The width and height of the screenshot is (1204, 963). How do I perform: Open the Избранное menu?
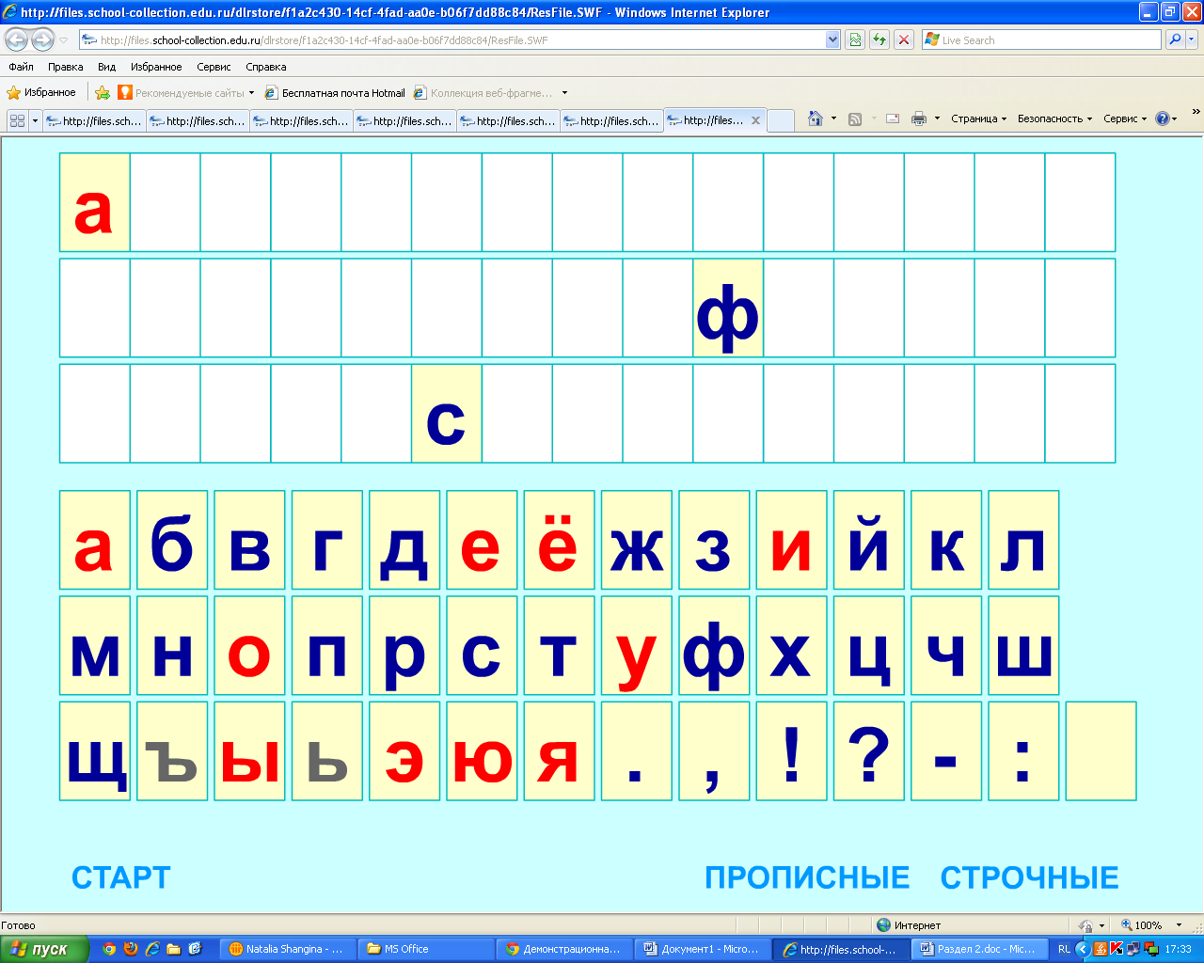156,67
